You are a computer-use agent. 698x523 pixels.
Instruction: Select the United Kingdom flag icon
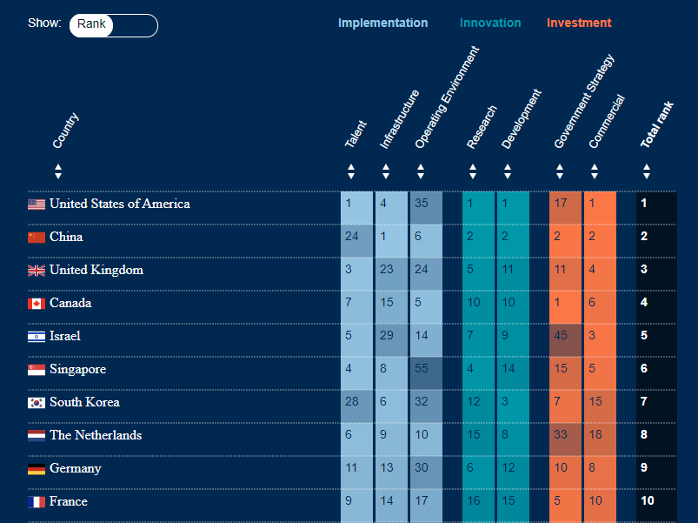coord(35,270)
